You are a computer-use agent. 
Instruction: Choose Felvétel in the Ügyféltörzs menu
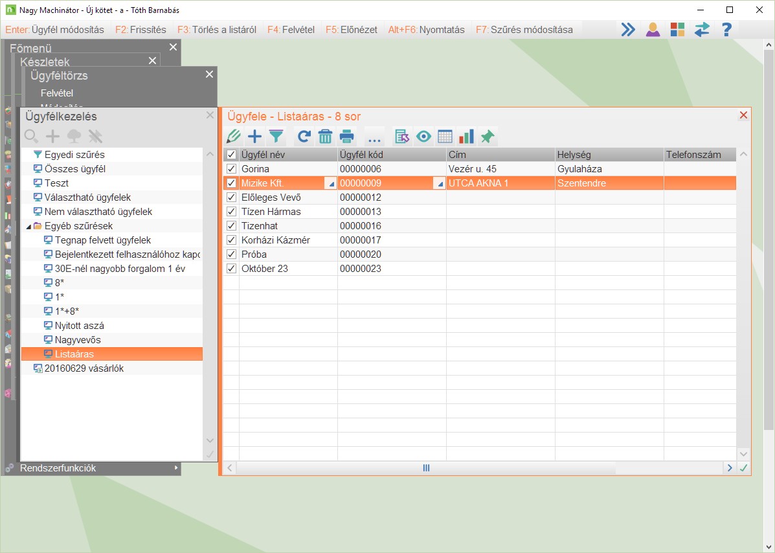pyautogui.click(x=57, y=93)
